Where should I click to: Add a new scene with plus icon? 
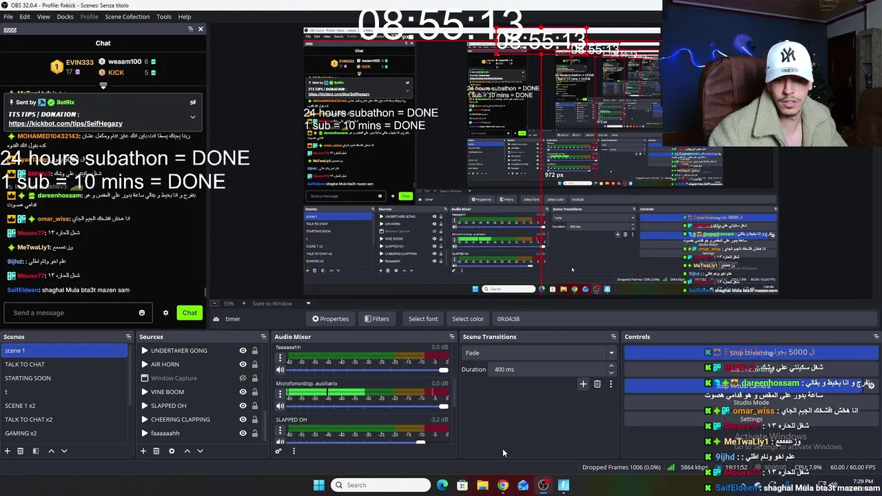coord(8,451)
